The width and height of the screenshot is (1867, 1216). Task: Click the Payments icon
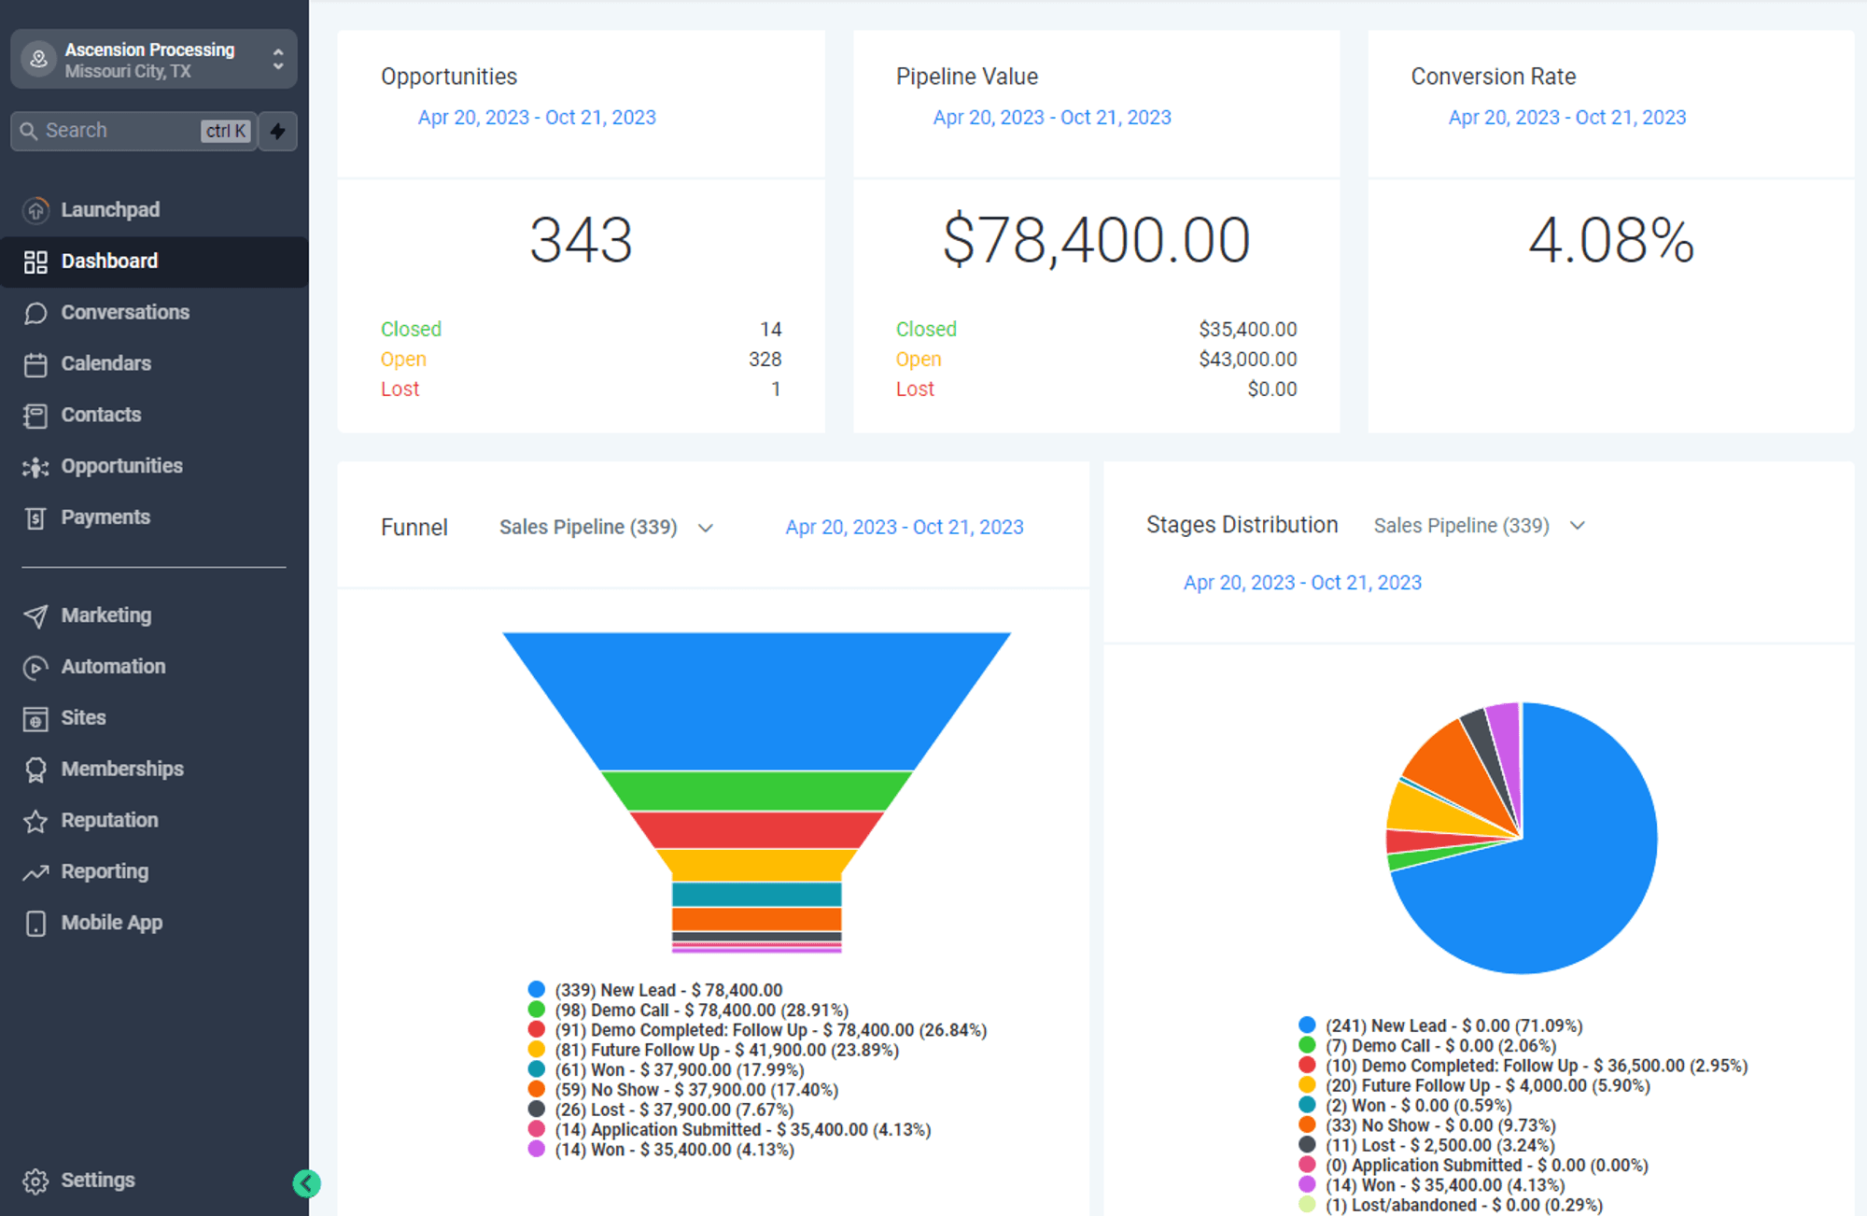pyautogui.click(x=35, y=517)
